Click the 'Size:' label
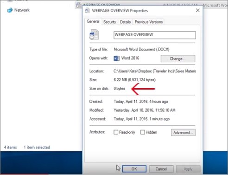228x175 pixels. tap(93, 80)
